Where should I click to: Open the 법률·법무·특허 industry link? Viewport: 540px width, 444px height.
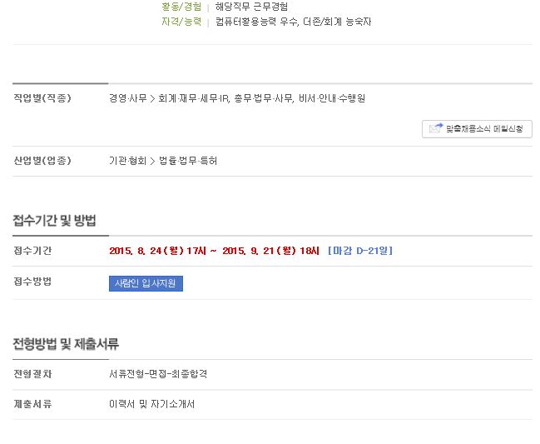coord(188,161)
